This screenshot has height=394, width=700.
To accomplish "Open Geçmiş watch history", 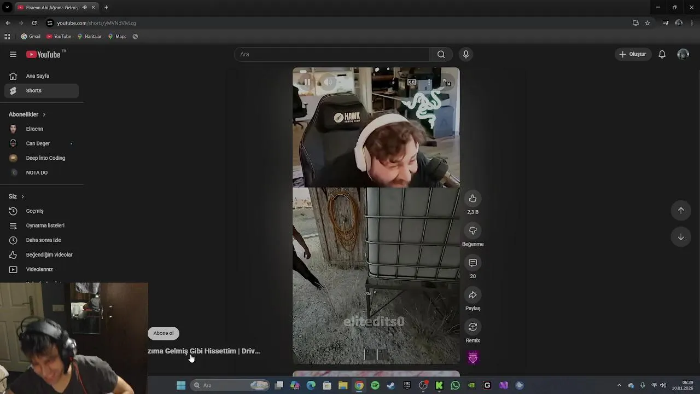I will tap(42, 211).
